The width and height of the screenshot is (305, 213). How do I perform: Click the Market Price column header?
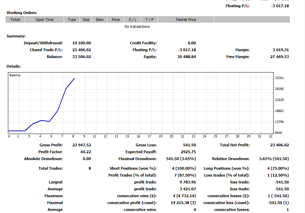click(186, 20)
